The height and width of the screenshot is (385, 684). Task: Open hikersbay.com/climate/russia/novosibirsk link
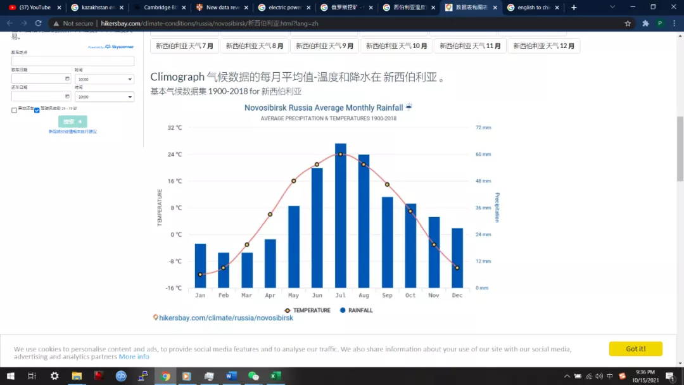226,318
